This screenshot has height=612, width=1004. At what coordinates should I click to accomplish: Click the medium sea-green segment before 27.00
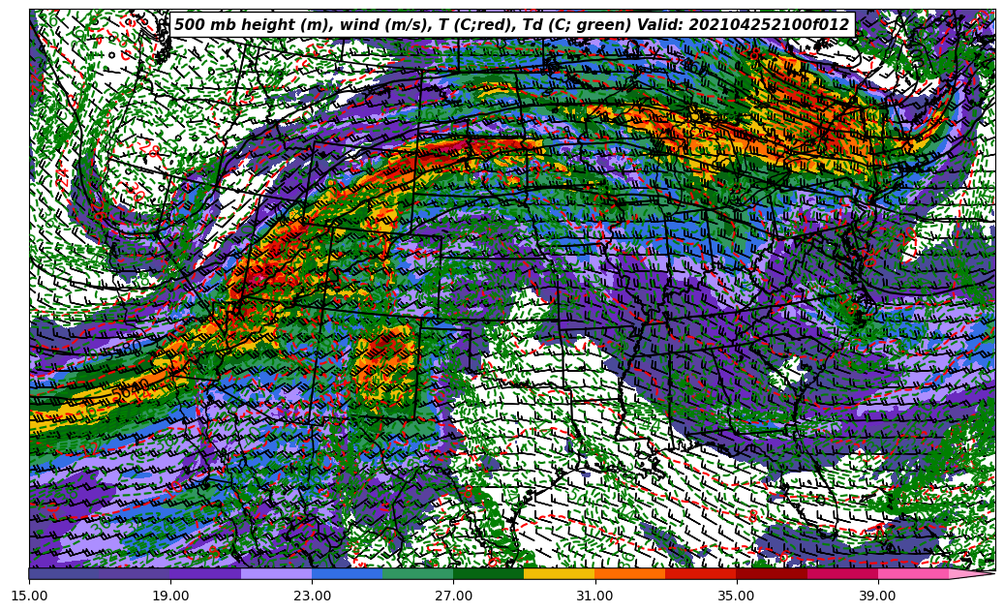click(417, 574)
